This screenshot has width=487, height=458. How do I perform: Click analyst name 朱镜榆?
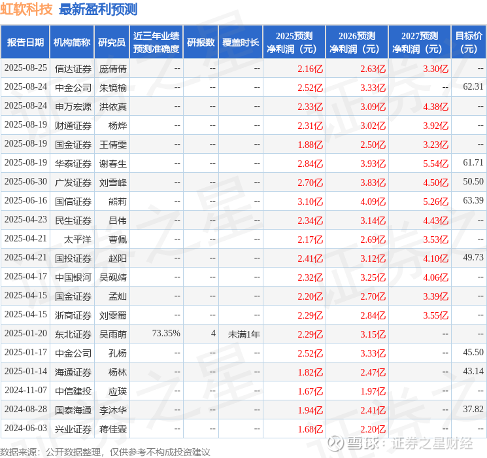(113, 88)
